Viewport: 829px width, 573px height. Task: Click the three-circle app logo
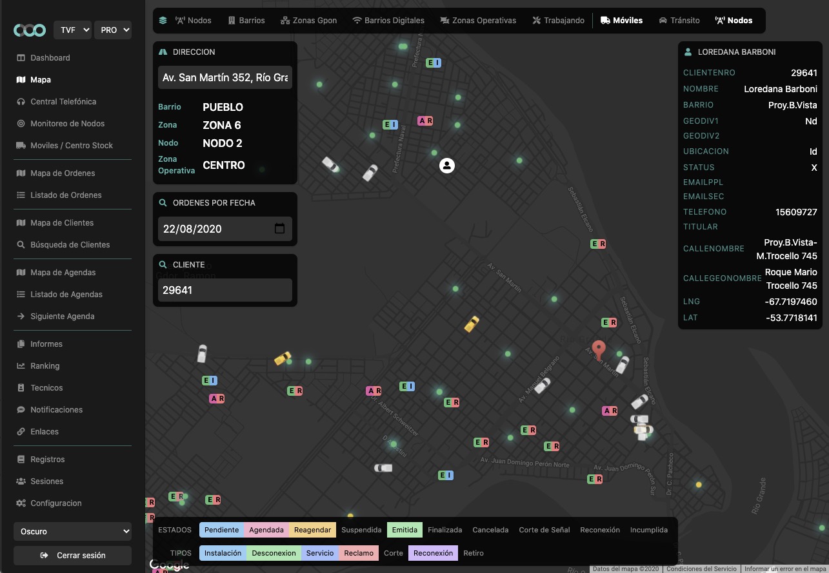tap(30, 30)
